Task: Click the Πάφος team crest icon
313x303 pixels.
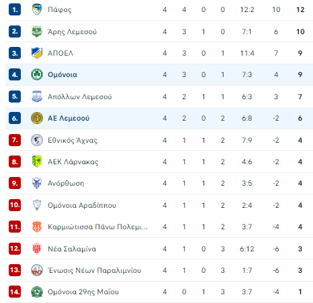Action: tap(37, 9)
